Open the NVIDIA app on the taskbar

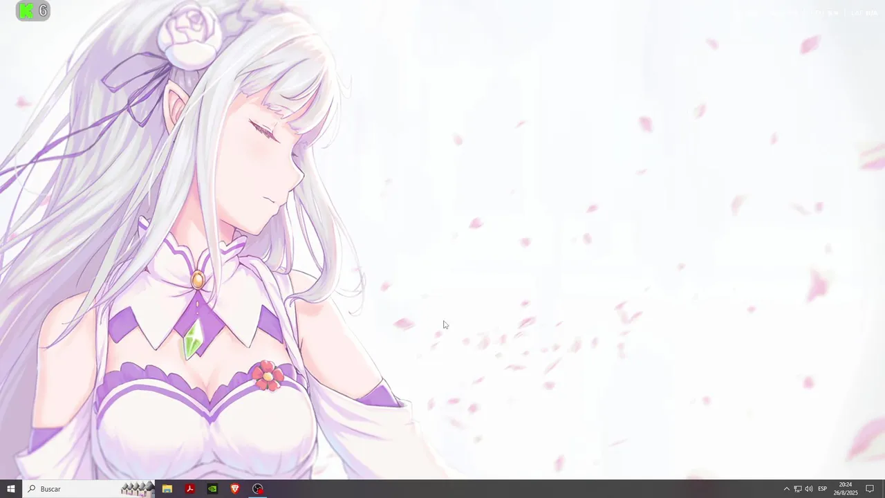pos(212,489)
